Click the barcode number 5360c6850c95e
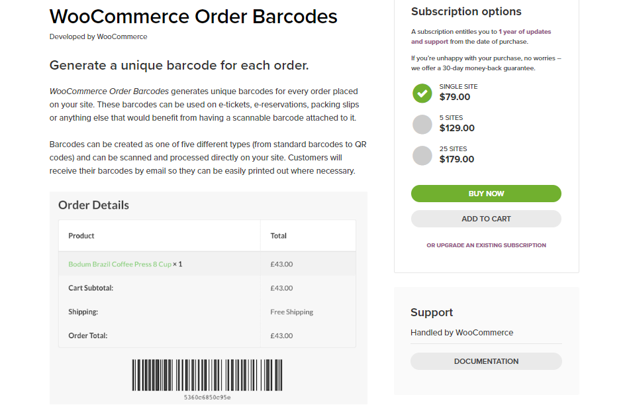 [x=208, y=398]
